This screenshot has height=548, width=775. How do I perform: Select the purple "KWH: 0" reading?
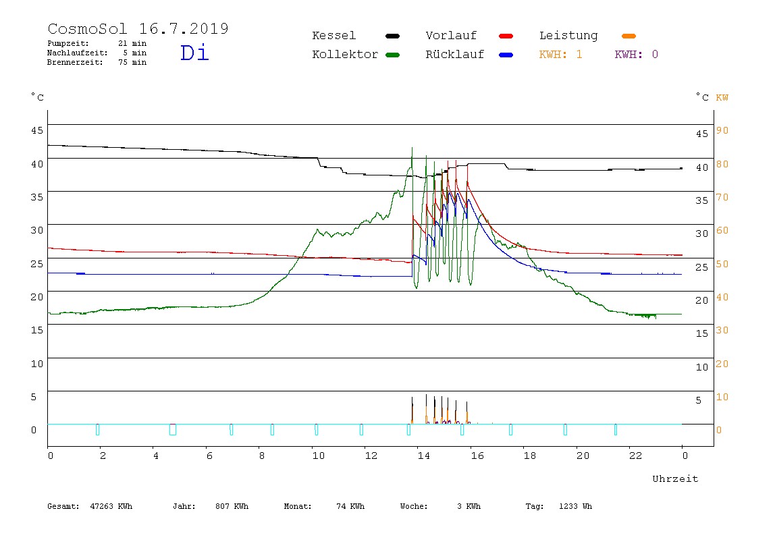[x=637, y=55]
